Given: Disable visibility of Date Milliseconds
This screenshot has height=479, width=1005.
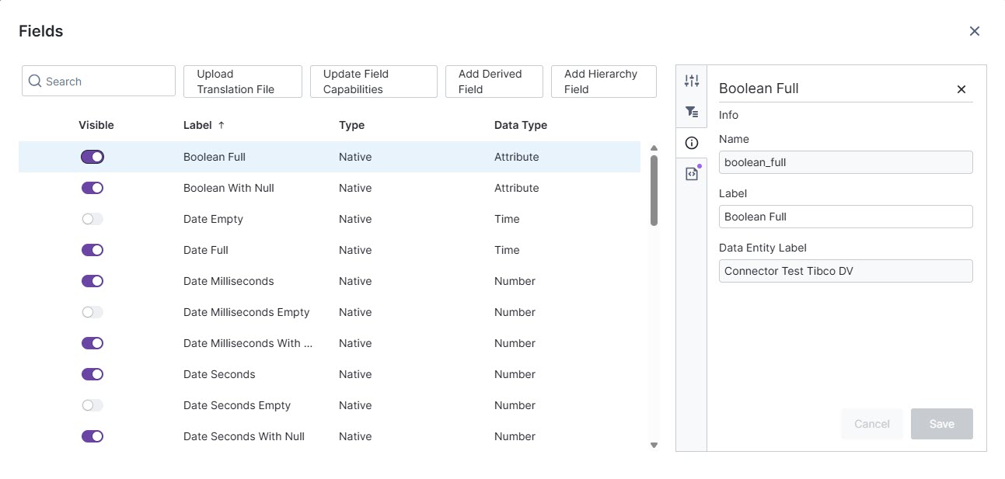Looking at the screenshot, I should 92,281.
